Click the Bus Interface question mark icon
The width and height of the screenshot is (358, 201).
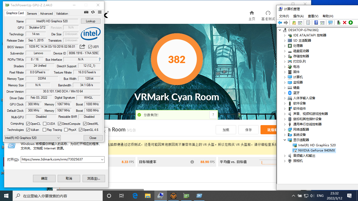click(x=99, y=59)
